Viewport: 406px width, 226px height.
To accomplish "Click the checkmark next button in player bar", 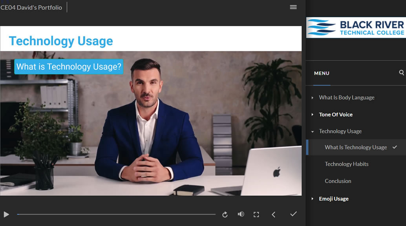I will coord(293,214).
